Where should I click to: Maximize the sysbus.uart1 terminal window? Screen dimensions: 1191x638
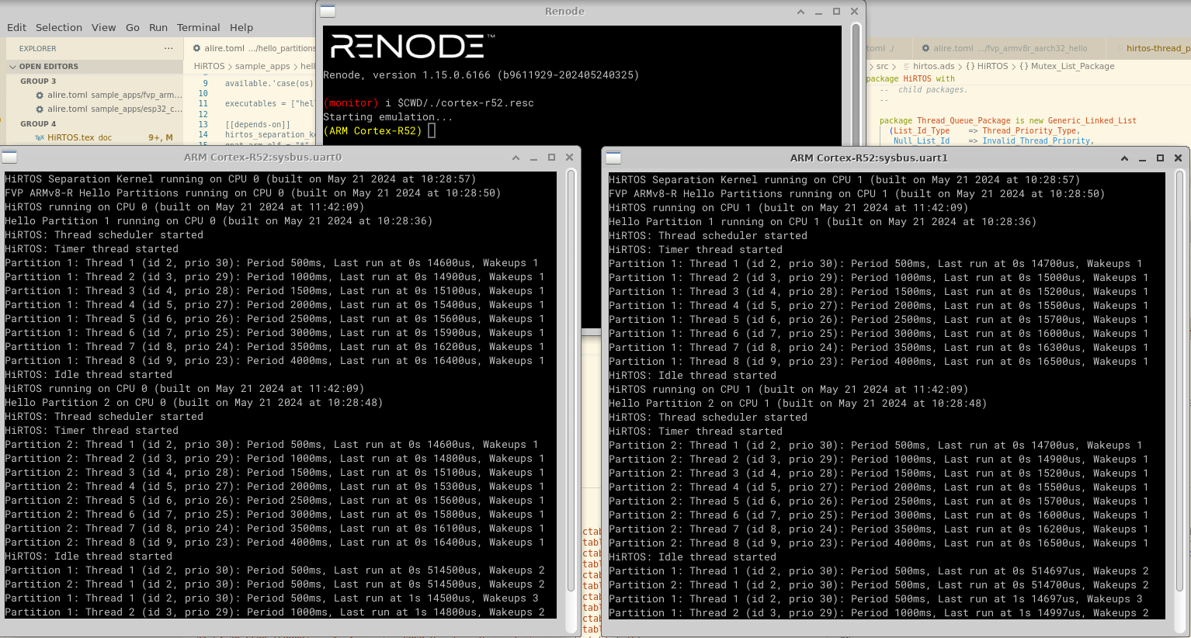point(1160,158)
